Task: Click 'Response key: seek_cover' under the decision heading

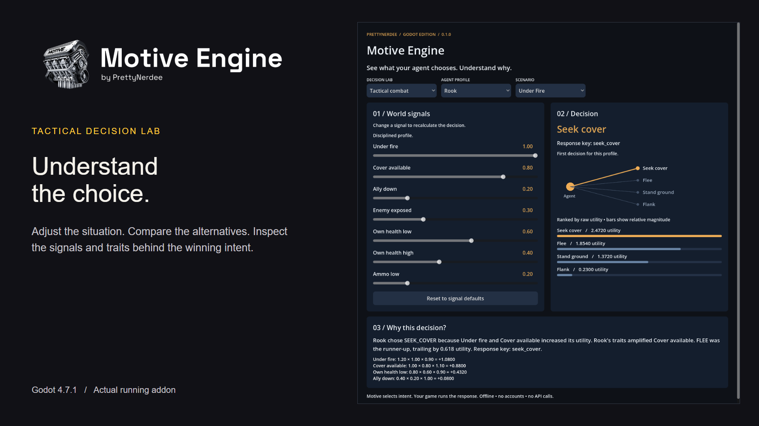Action: (x=588, y=144)
